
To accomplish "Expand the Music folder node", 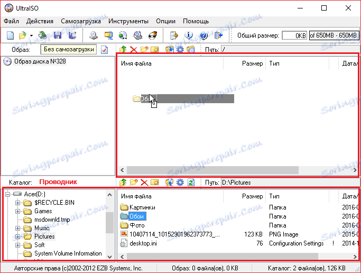I will (18, 228).
